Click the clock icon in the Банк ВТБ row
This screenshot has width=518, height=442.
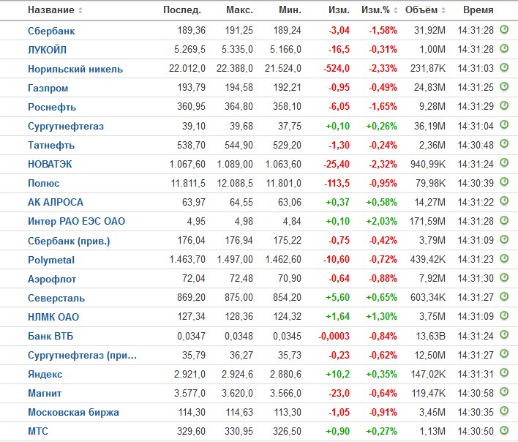click(504, 335)
